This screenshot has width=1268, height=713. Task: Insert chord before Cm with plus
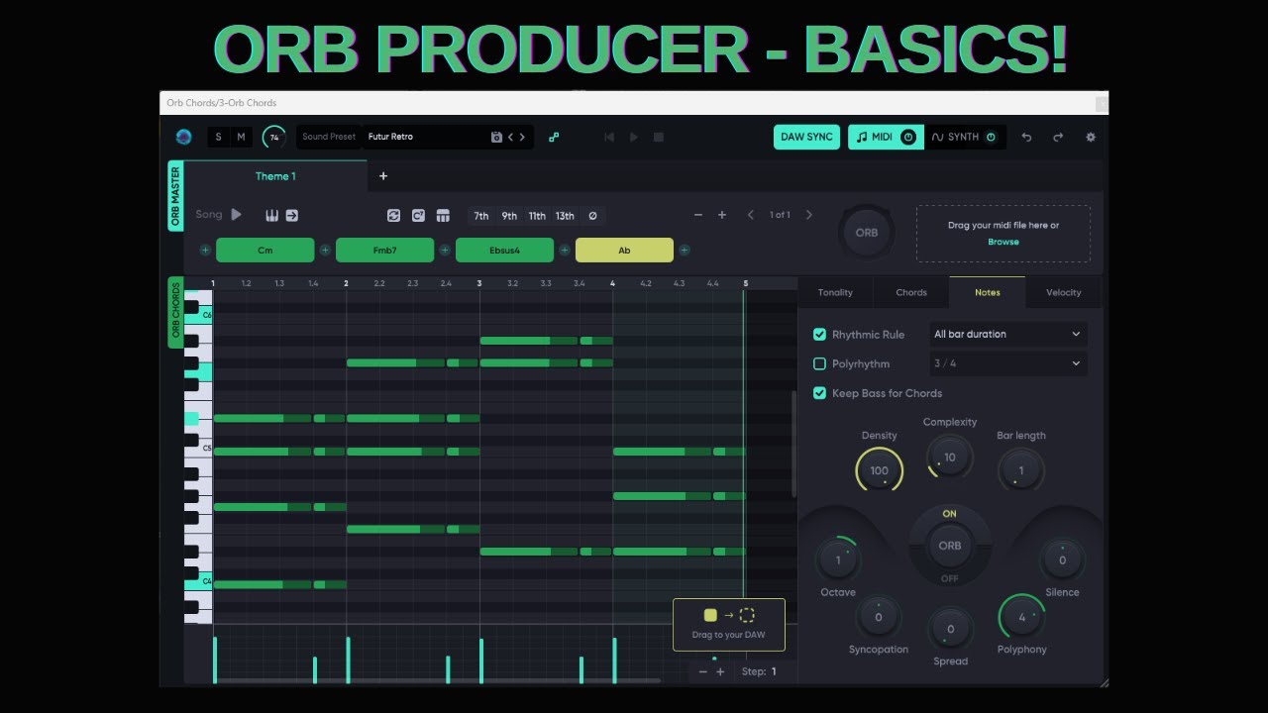click(205, 251)
